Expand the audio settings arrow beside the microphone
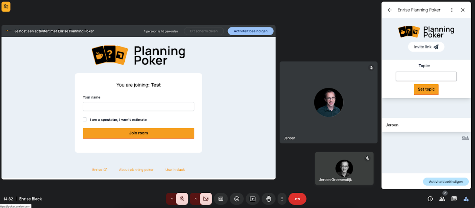 coord(171,199)
